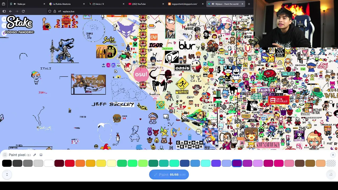Click the fullscreen icon beside Paint pixel

pos(5,155)
